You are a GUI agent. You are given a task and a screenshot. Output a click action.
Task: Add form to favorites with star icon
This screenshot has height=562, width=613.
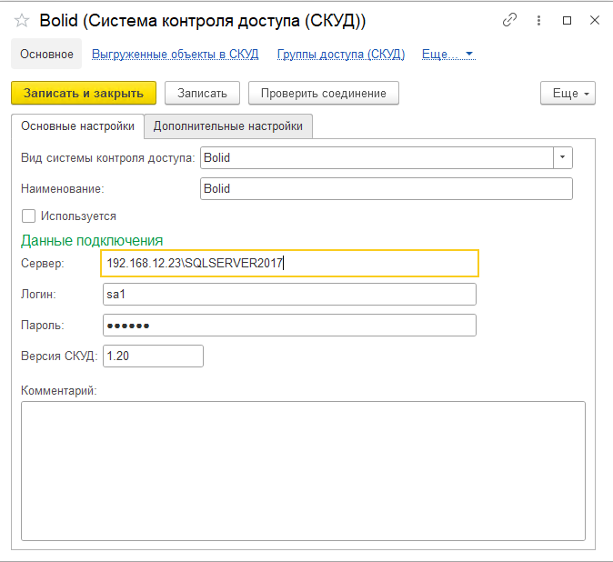click(22, 20)
